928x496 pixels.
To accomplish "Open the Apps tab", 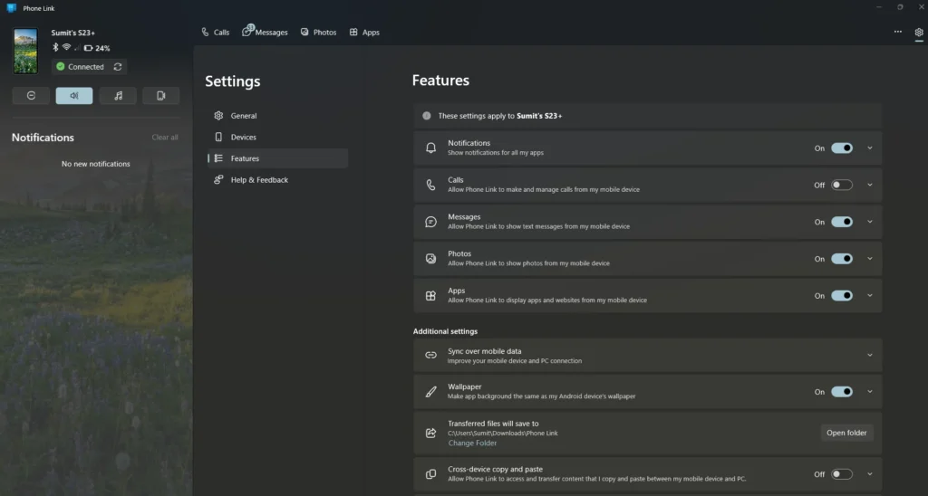I will [364, 33].
